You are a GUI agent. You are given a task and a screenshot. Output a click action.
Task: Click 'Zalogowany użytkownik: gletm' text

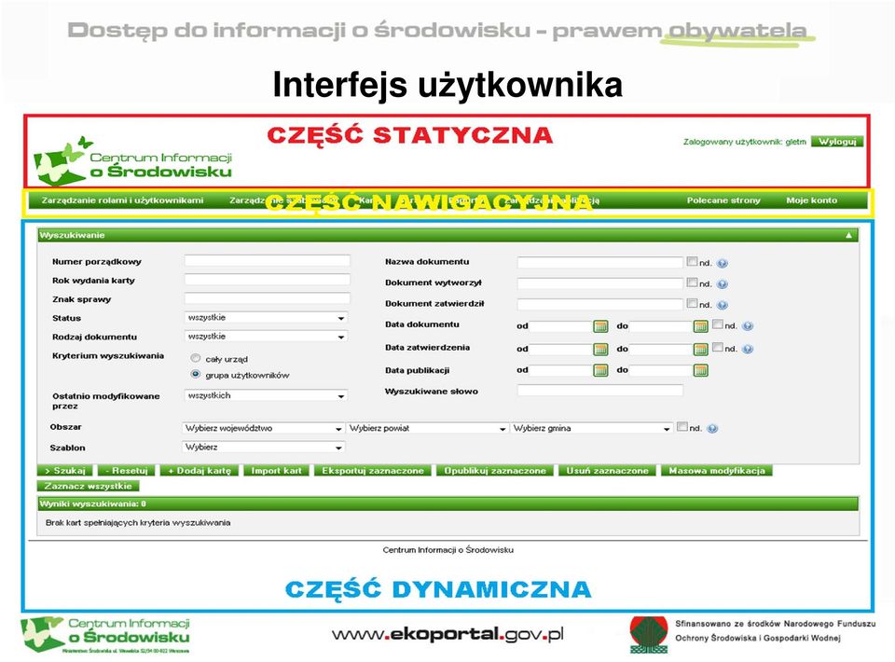pos(744,142)
